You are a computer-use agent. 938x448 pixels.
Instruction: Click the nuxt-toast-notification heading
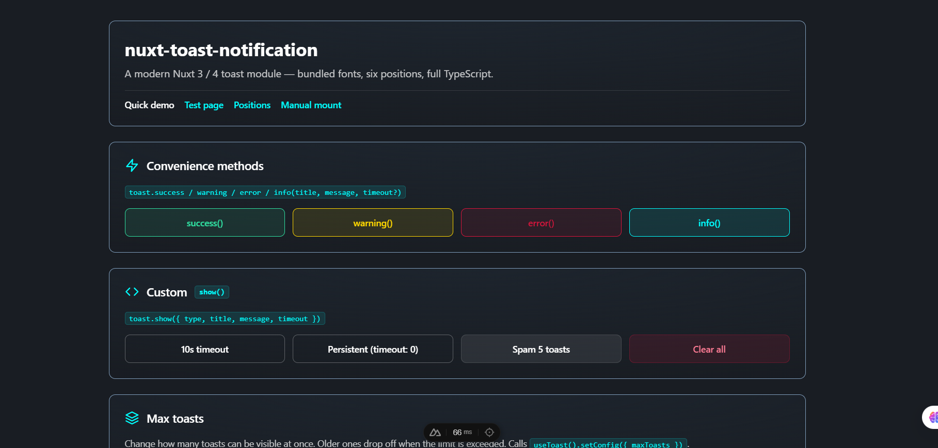click(221, 50)
